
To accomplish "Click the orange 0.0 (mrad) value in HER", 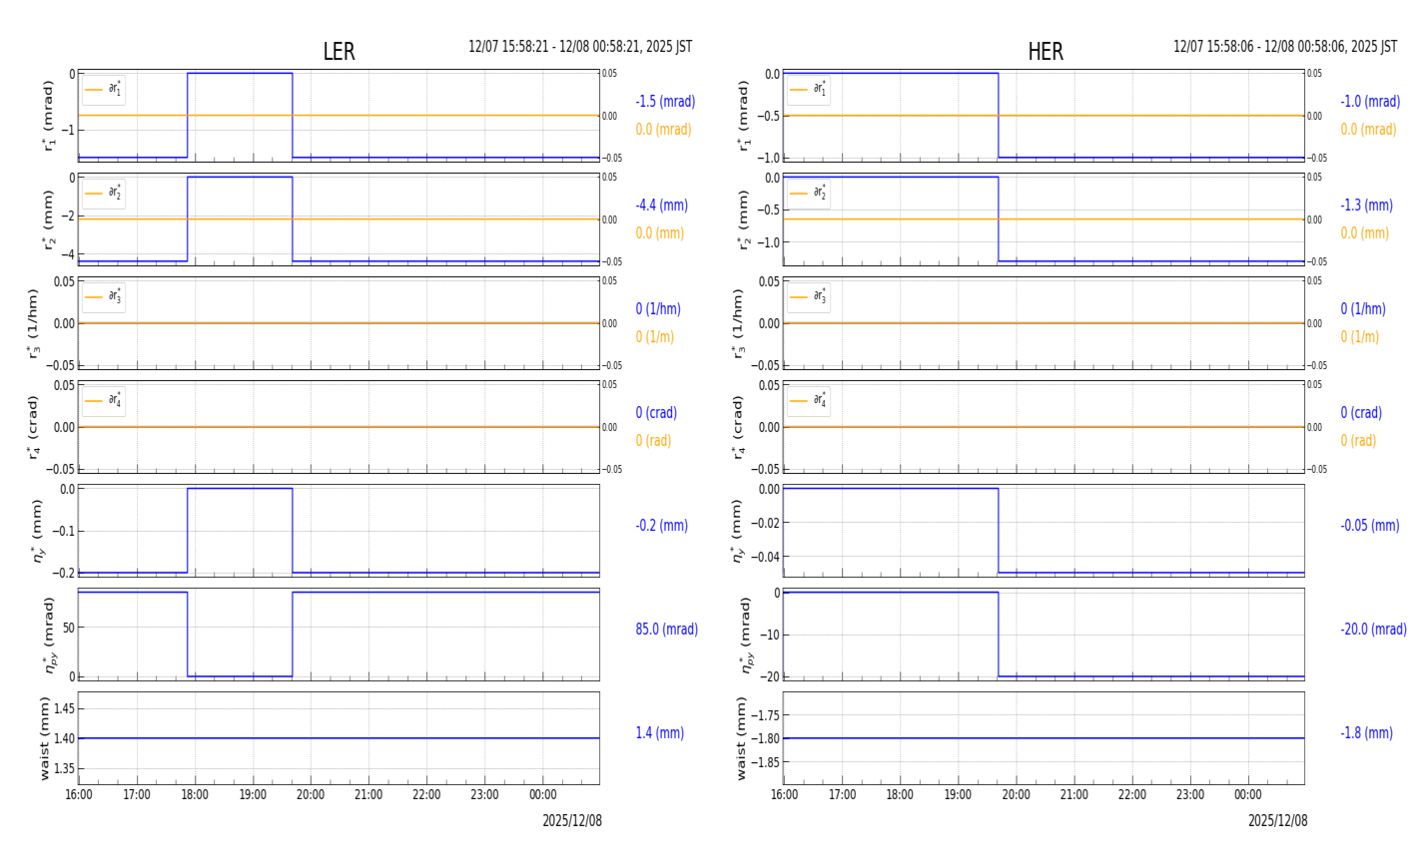I will point(1368,130).
